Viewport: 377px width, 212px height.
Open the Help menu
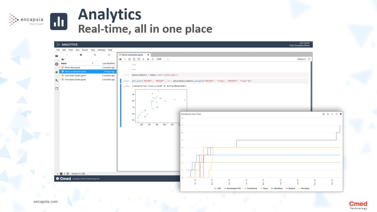[x=110, y=50]
